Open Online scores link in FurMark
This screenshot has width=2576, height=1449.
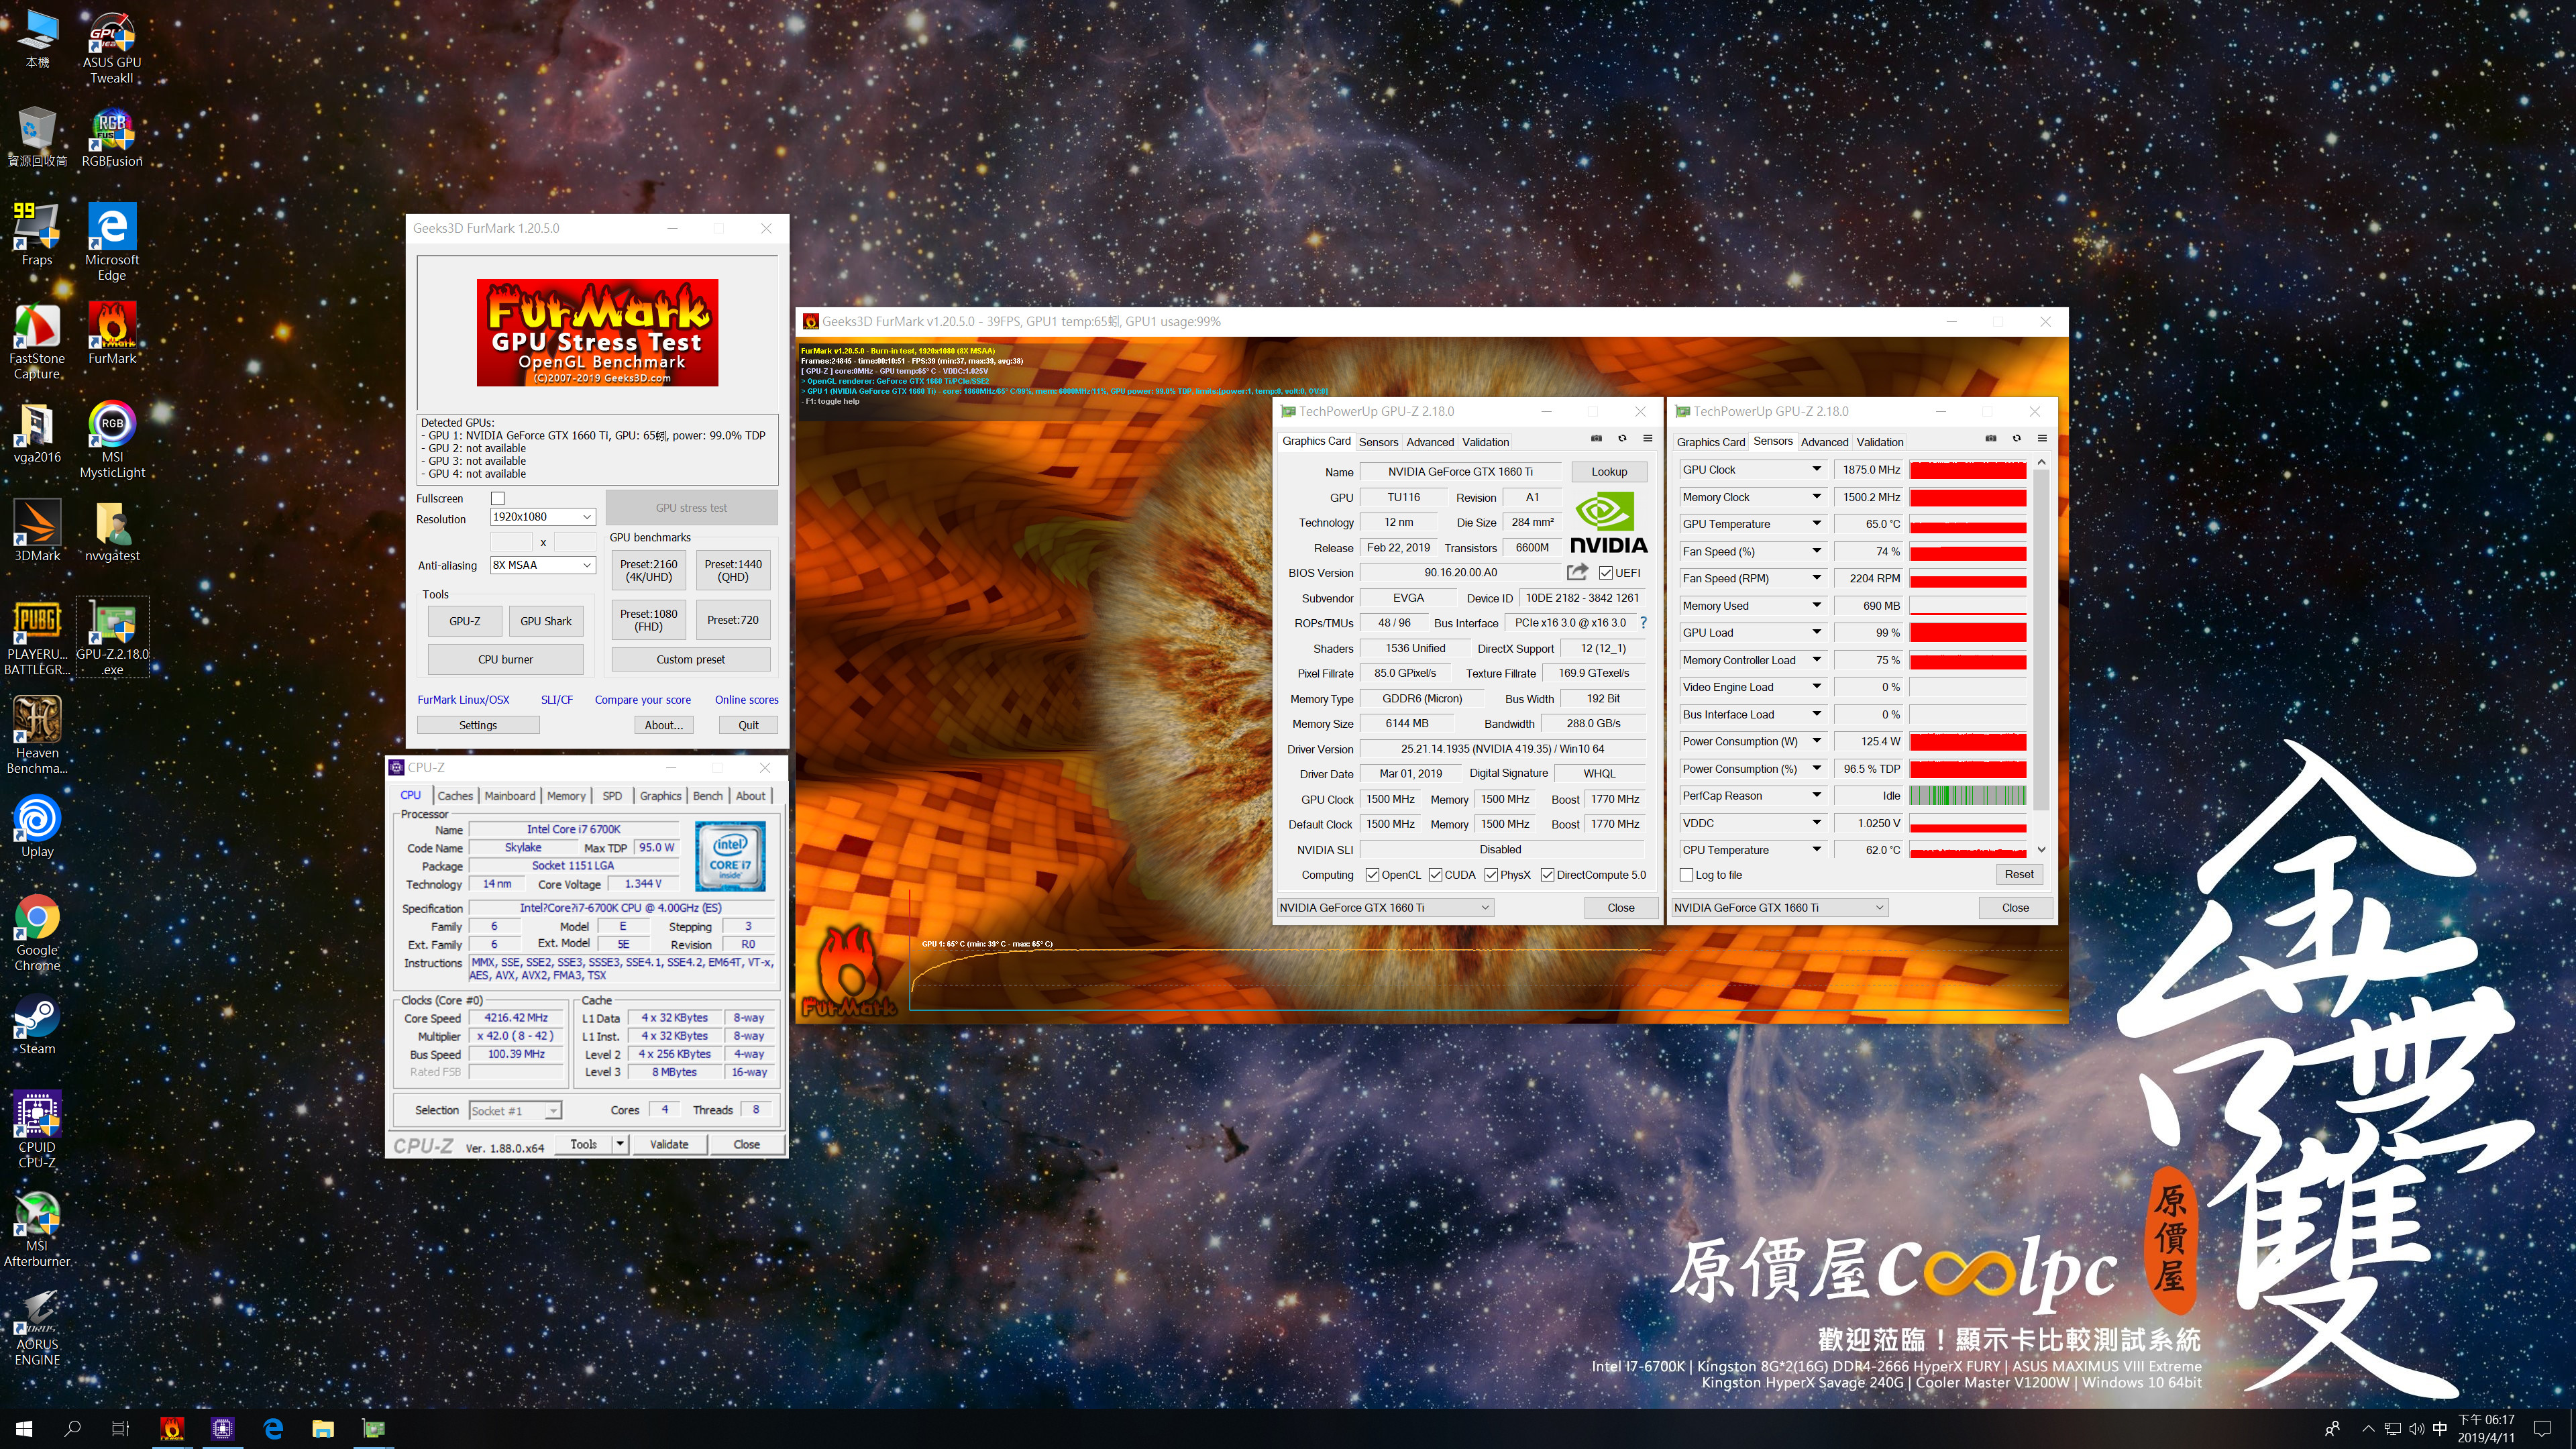coord(746,700)
